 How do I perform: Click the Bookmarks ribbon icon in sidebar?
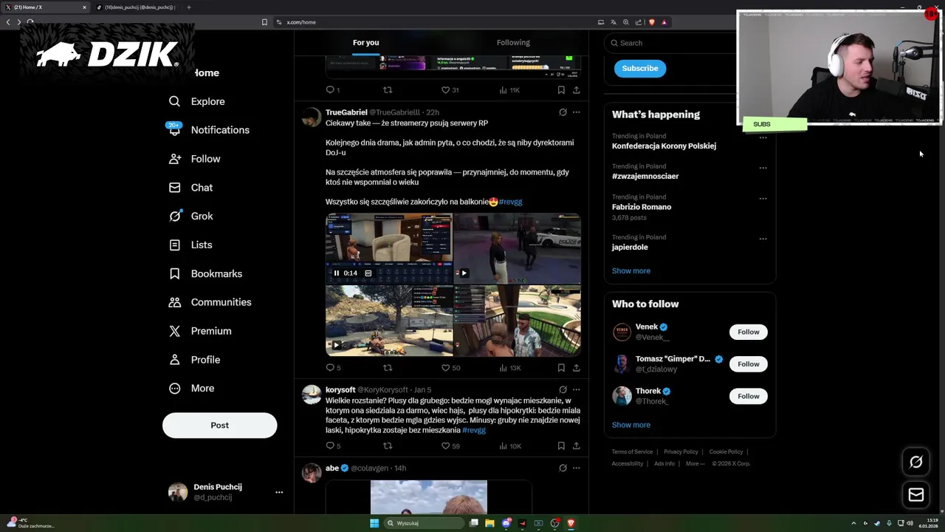tap(174, 273)
